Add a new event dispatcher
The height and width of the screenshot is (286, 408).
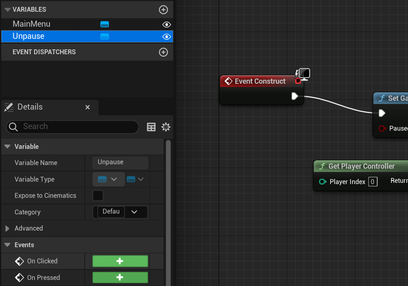(163, 52)
